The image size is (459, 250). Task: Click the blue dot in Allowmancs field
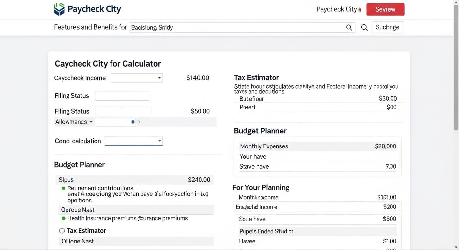tap(133, 122)
